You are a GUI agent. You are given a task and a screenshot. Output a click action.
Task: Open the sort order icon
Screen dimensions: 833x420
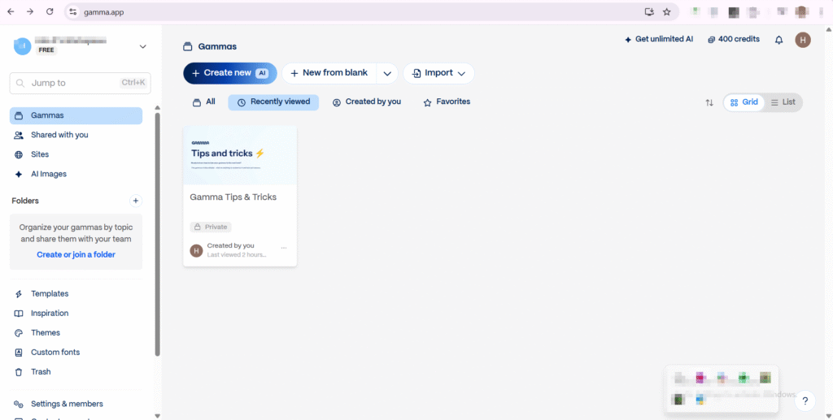(709, 102)
